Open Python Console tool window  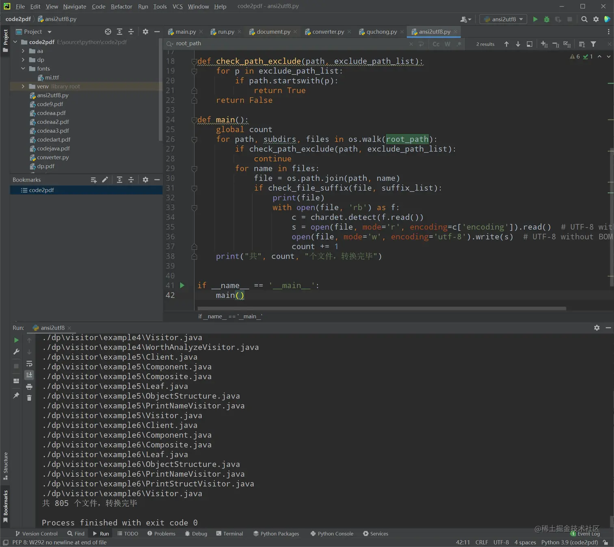332,534
